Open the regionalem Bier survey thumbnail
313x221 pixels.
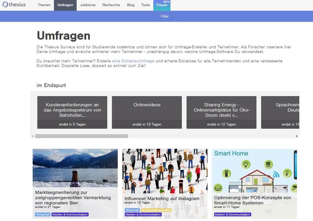[75, 168]
